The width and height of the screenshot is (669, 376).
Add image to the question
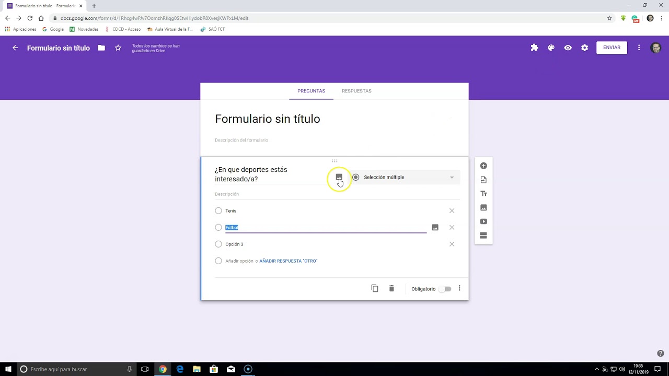click(x=339, y=177)
